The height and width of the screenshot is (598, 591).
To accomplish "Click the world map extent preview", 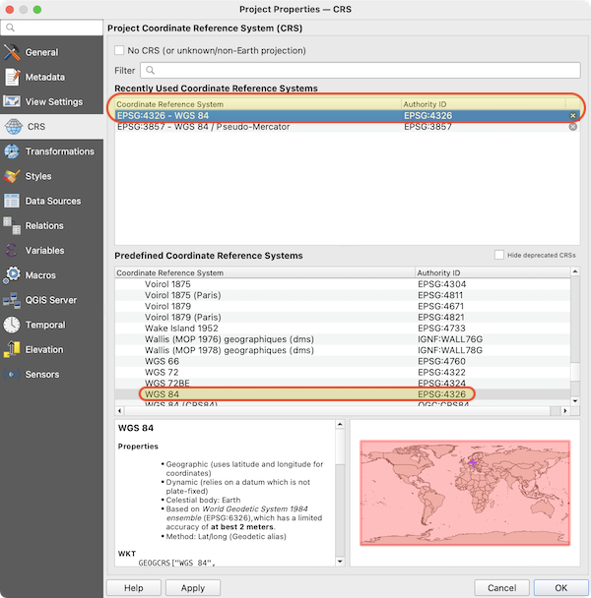I will 465,493.
